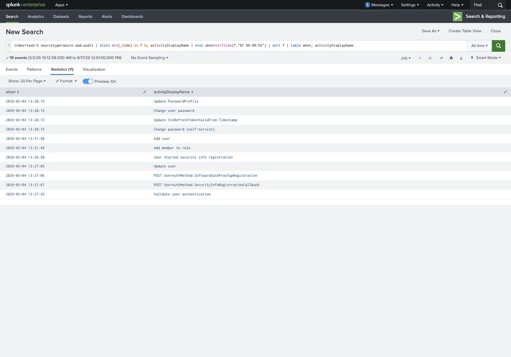Image resolution: width=511 pixels, height=357 pixels.
Task: Switch to the Events tab
Action: coord(12,70)
